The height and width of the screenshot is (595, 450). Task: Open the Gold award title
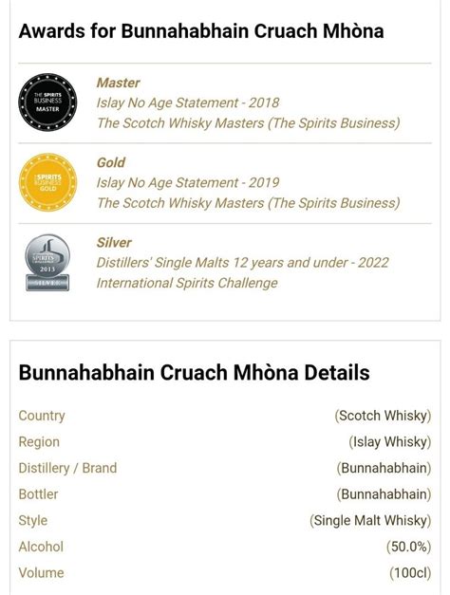(x=110, y=162)
